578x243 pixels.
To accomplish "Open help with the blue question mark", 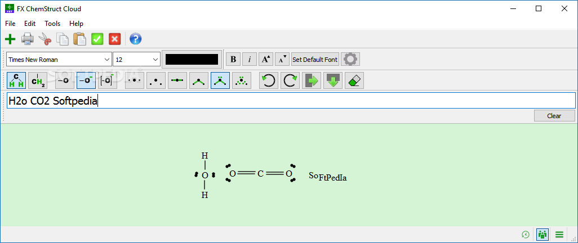I will tap(135, 39).
